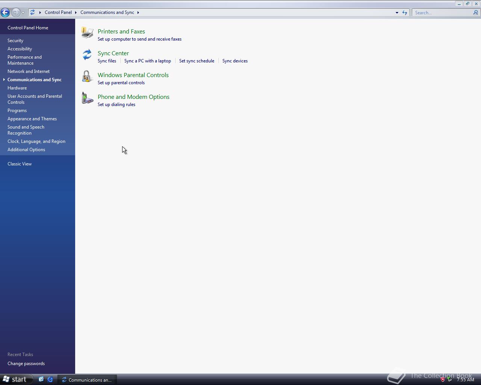Go to Control Panel Home

[28, 28]
